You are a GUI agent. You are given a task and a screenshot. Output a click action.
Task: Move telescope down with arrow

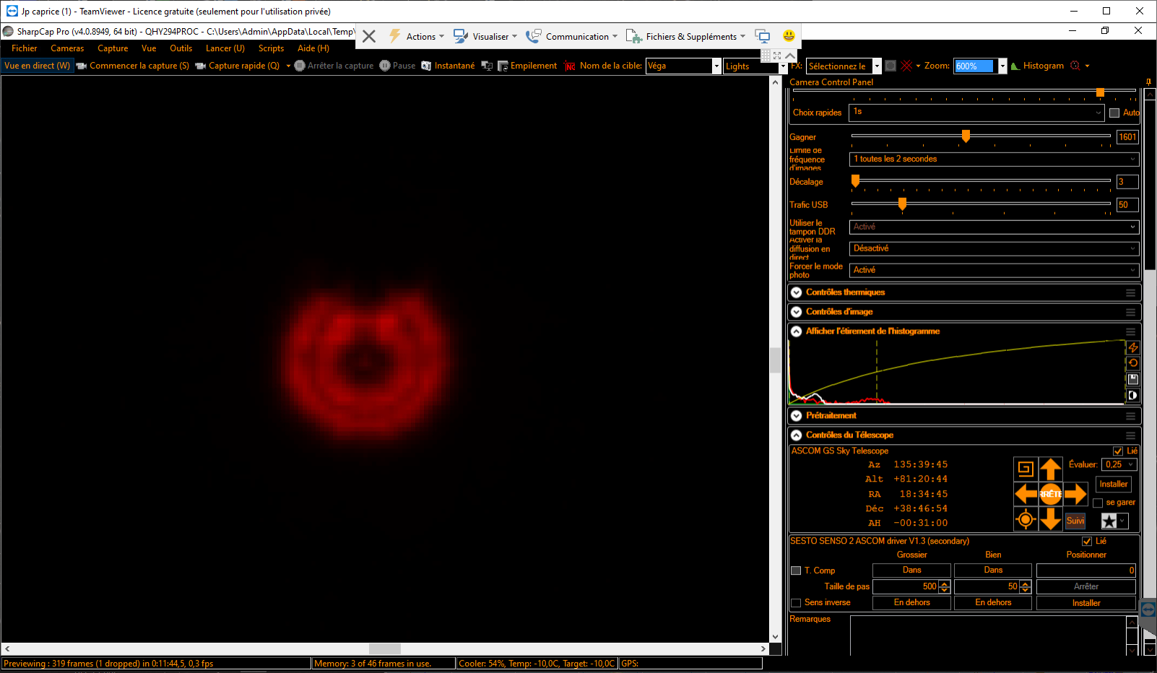pos(1051,519)
